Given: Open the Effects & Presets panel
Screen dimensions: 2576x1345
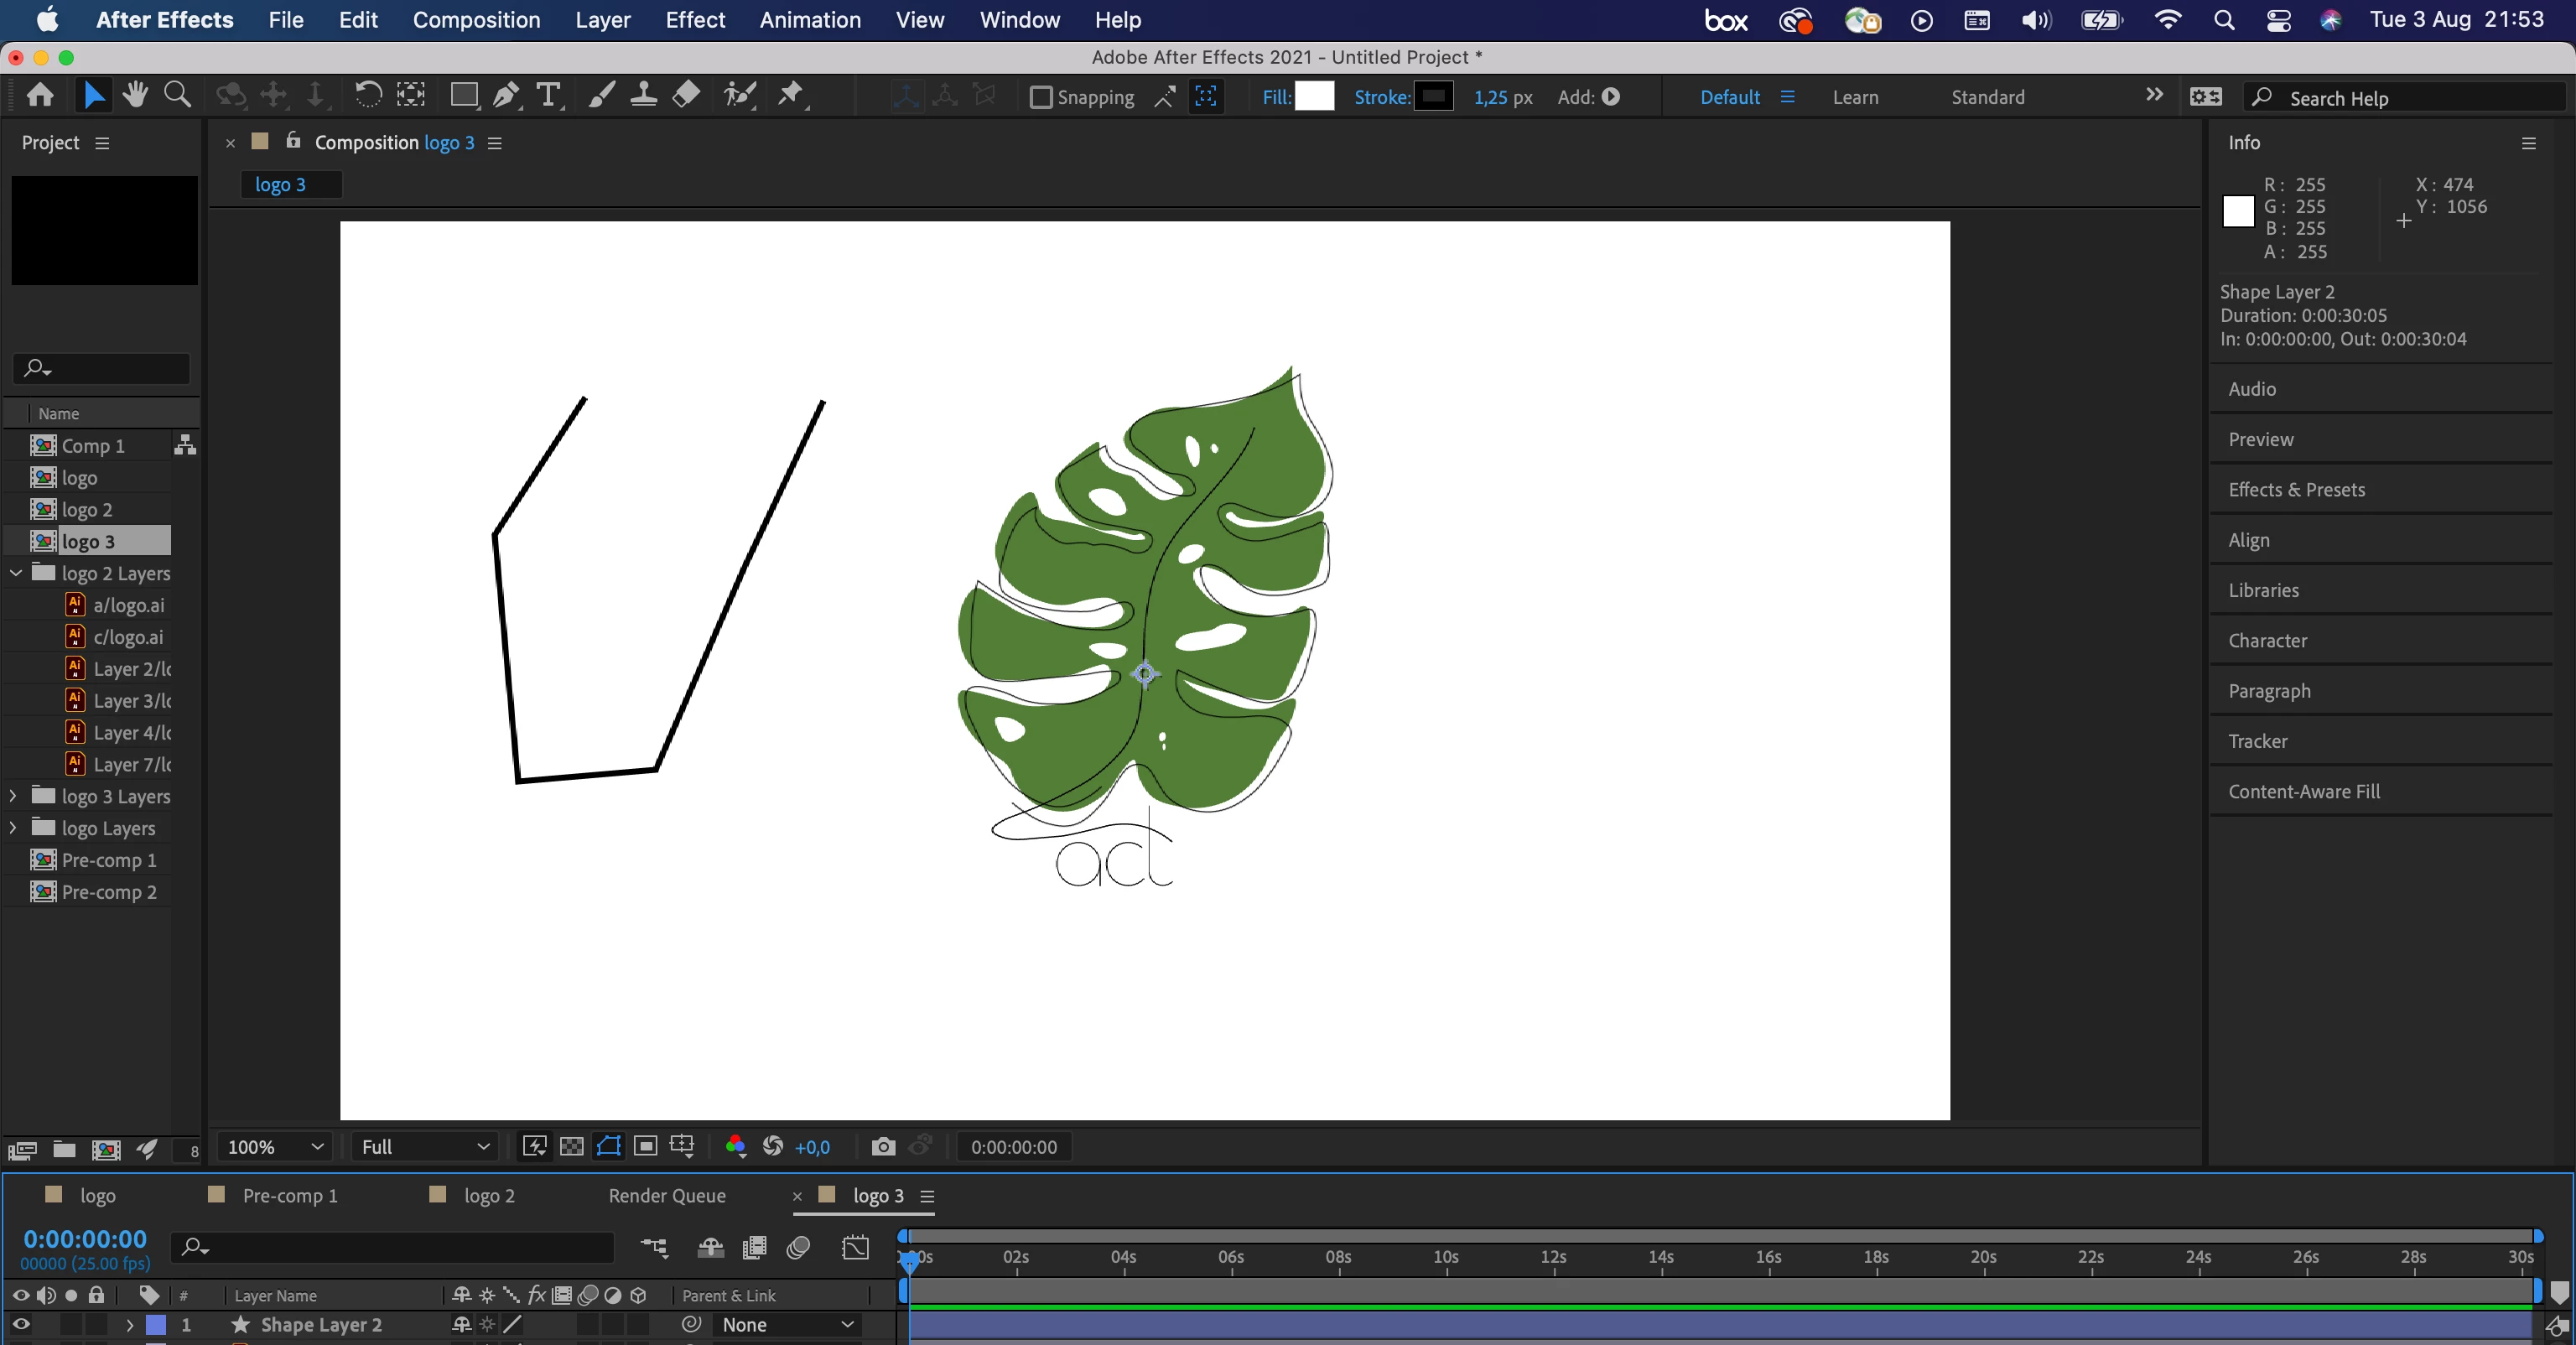Looking at the screenshot, I should (x=2296, y=490).
